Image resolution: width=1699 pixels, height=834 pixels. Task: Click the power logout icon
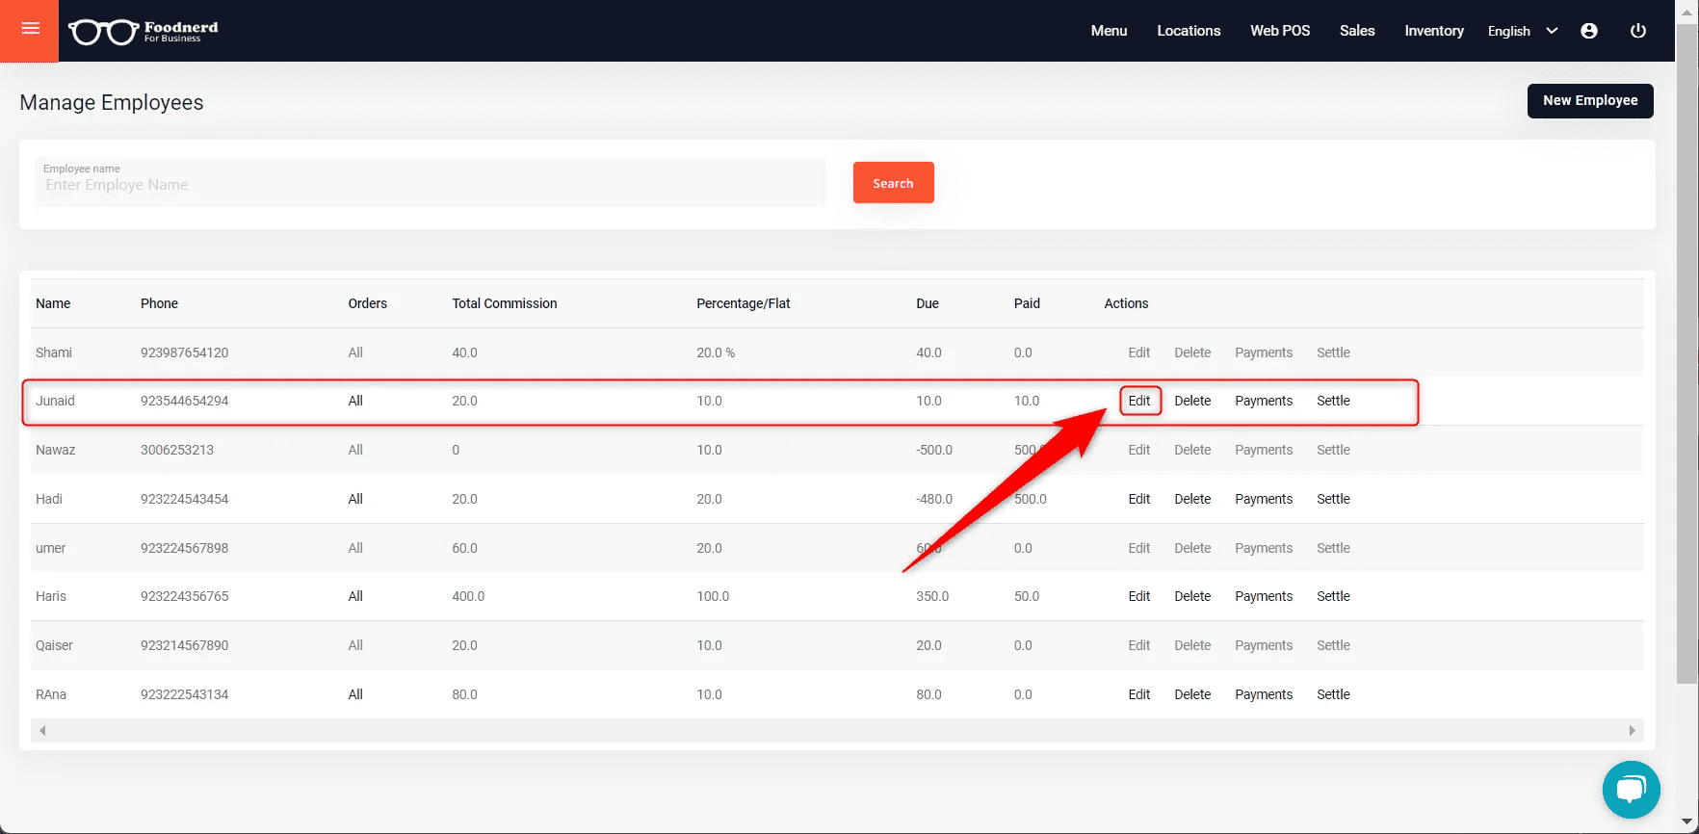coord(1637,31)
